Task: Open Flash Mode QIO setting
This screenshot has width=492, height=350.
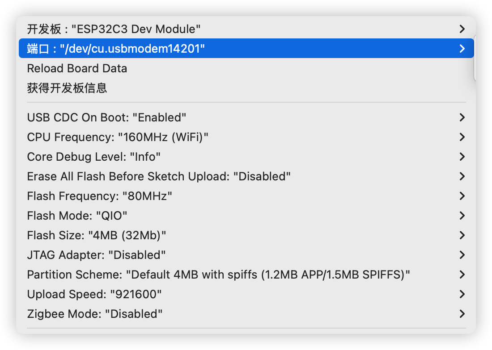Action: click(77, 216)
